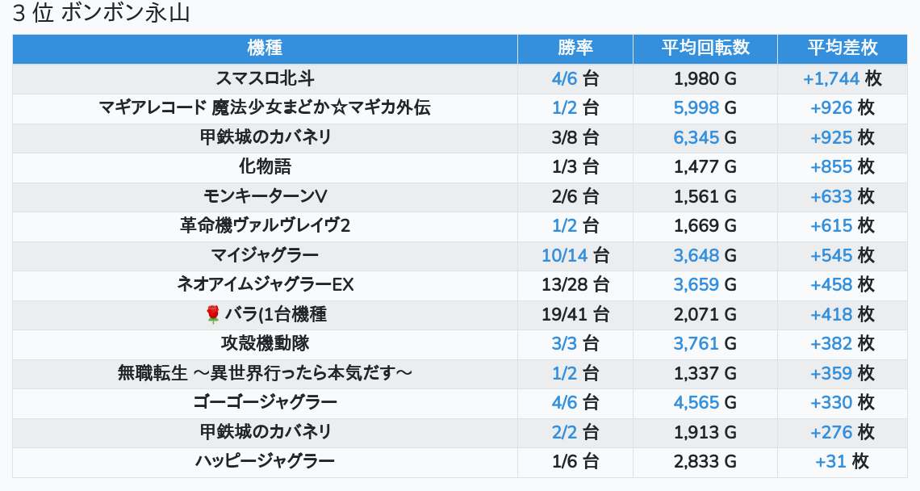Image resolution: width=920 pixels, height=491 pixels.
Task: Click the 化物語 machine name
Action: pos(265,166)
